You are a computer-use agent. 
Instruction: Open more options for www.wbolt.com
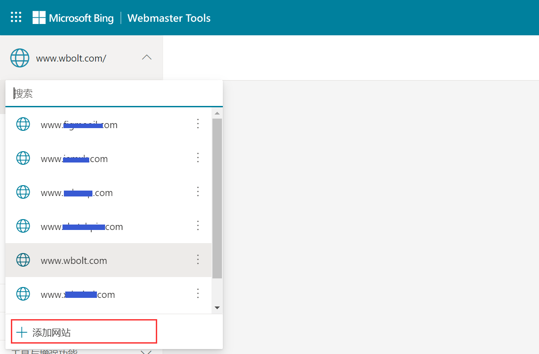(197, 259)
